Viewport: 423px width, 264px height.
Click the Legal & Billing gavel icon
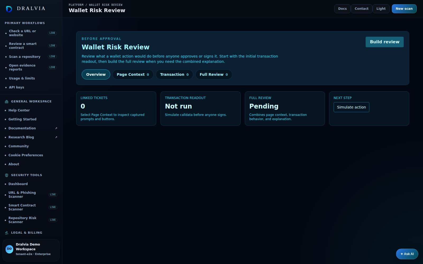point(7,233)
